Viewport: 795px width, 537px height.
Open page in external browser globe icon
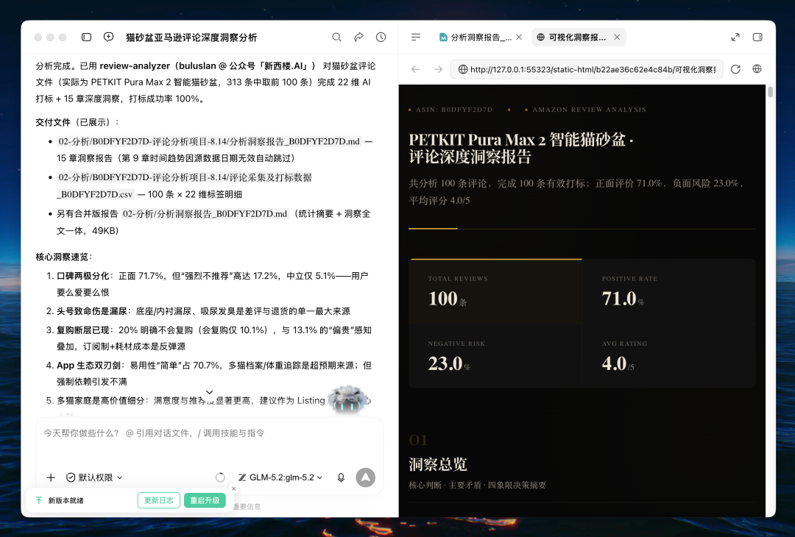tap(757, 69)
